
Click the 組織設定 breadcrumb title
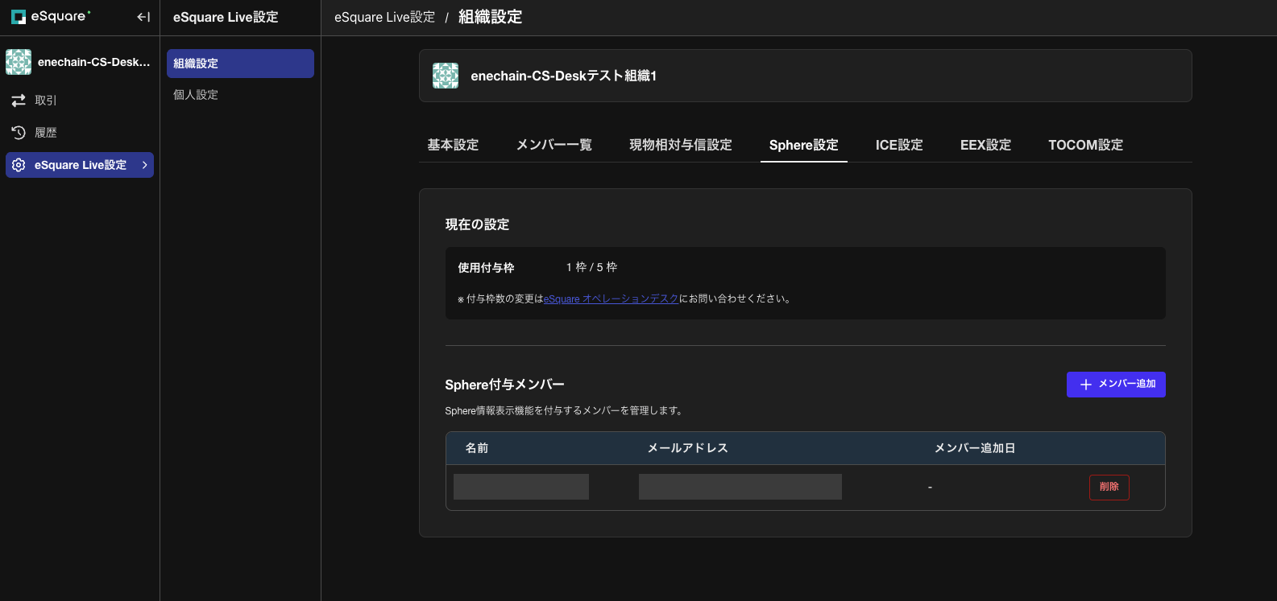click(x=491, y=17)
